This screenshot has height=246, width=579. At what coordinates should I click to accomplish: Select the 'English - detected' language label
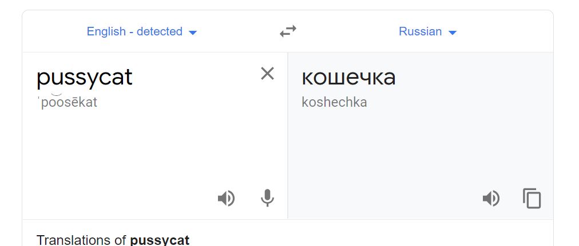tap(134, 31)
